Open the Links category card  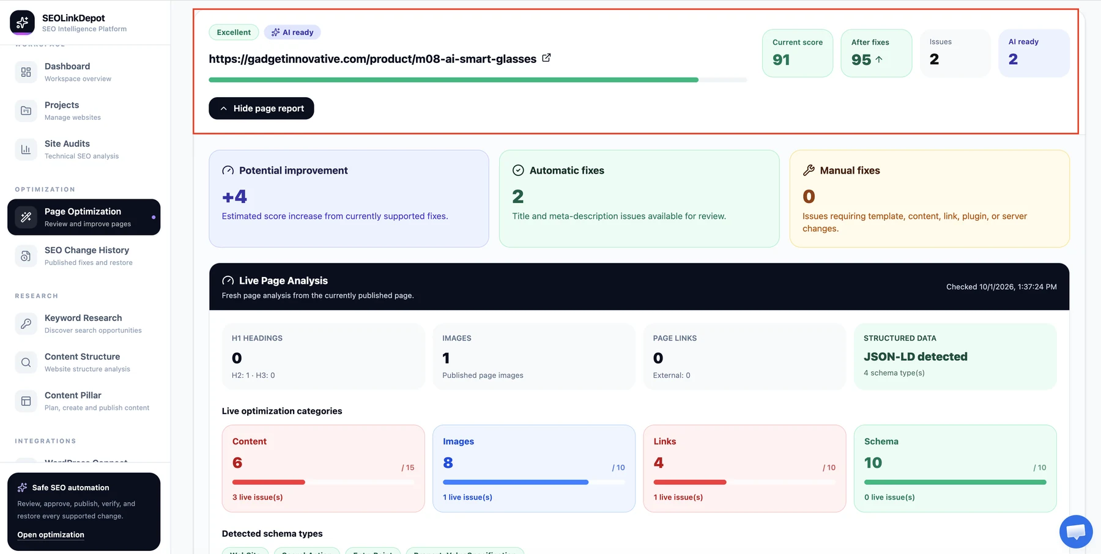click(x=744, y=468)
